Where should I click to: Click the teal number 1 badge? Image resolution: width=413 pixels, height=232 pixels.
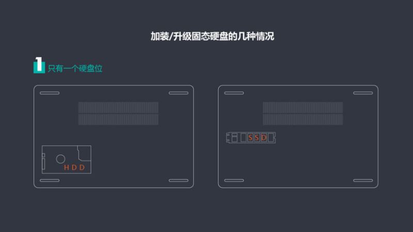(x=39, y=65)
